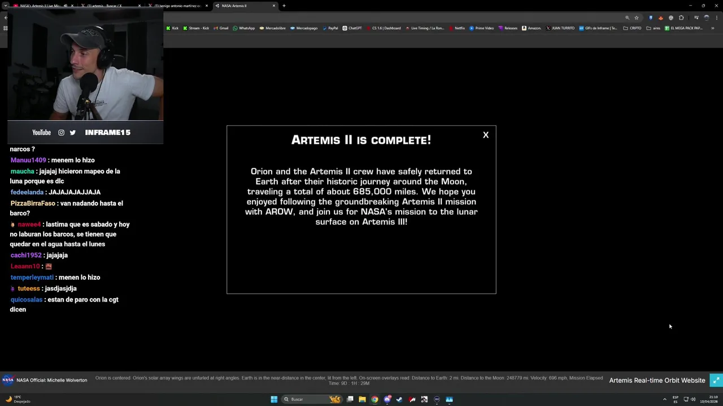The width and height of the screenshot is (723, 406).
Task: Click chat username temperleymati
Action: [32, 277]
